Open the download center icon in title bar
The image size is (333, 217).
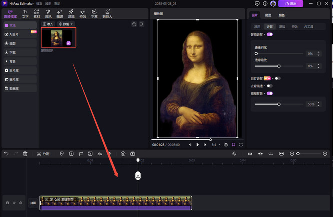pos(265,4)
